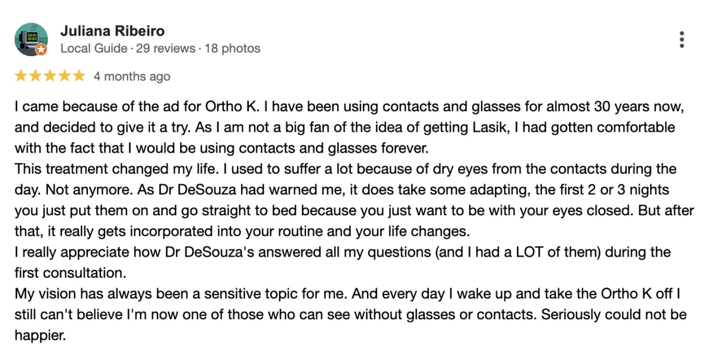Click Juliana Ribeiro's profile avatar
Image resolution: width=709 pixels, height=363 pixels.
tap(31, 40)
